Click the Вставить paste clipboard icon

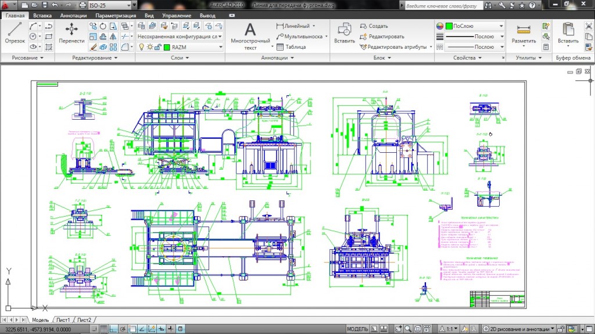[x=568, y=34]
